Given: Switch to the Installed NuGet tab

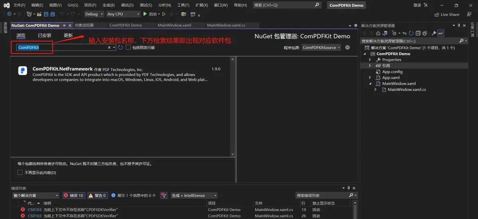Looking at the screenshot, I should [x=45, y=35].
